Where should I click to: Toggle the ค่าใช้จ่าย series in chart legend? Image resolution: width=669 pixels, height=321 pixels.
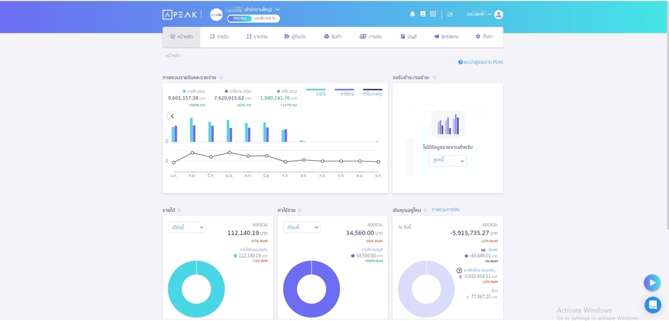click(345, 93)
